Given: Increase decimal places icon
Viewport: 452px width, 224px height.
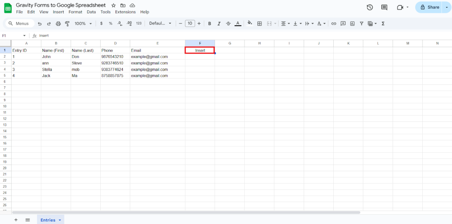Looking at the screenshot, I should click(129, 24).
